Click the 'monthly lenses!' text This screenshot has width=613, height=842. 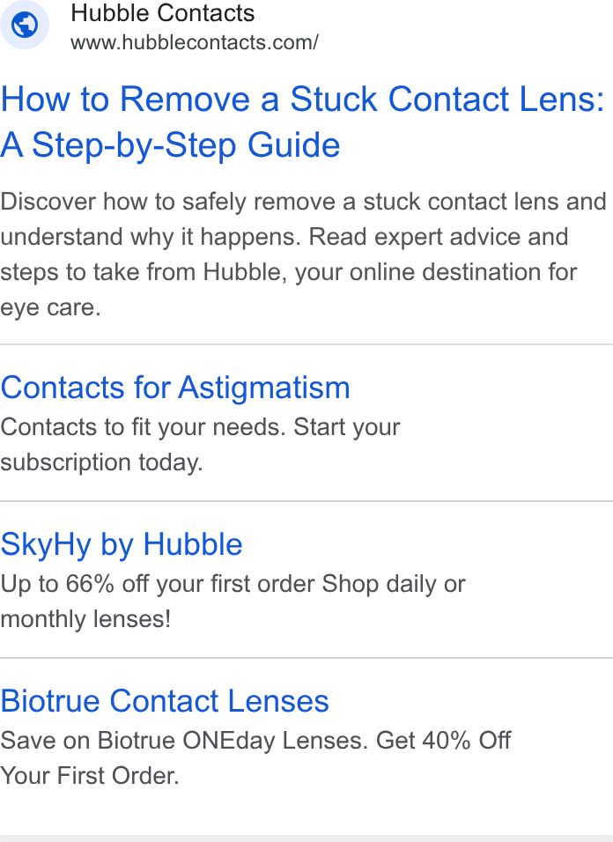(86, 619)
